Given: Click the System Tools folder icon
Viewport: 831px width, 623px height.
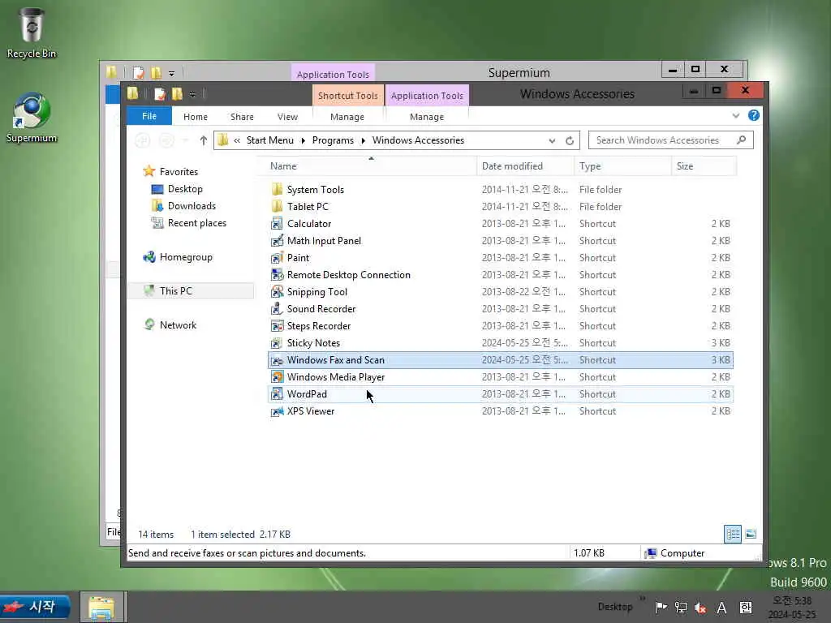Looking at the screenshot, I should (x=277, y=189).
